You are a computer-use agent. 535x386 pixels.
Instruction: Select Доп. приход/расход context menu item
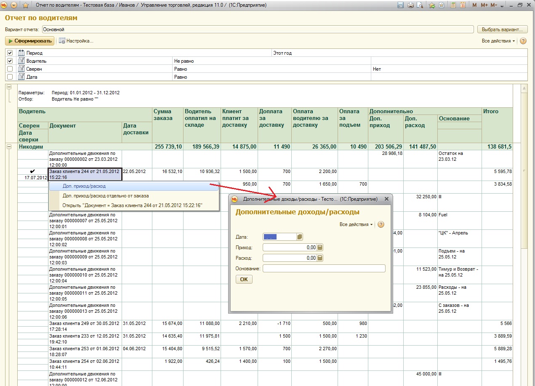pyautogui.click(x=84, y=186)
